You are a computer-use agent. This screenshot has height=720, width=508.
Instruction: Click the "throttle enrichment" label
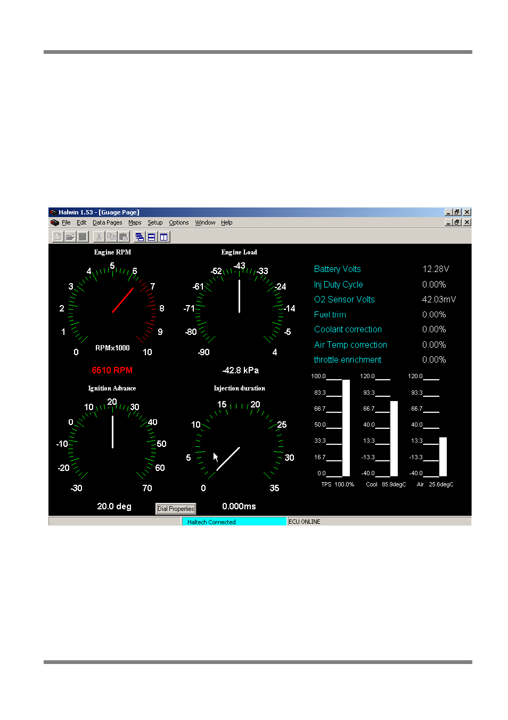coord(348,360)
